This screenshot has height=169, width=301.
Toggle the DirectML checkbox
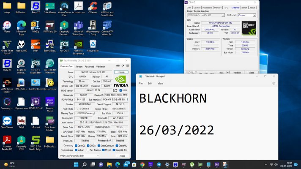coord(117,146)
